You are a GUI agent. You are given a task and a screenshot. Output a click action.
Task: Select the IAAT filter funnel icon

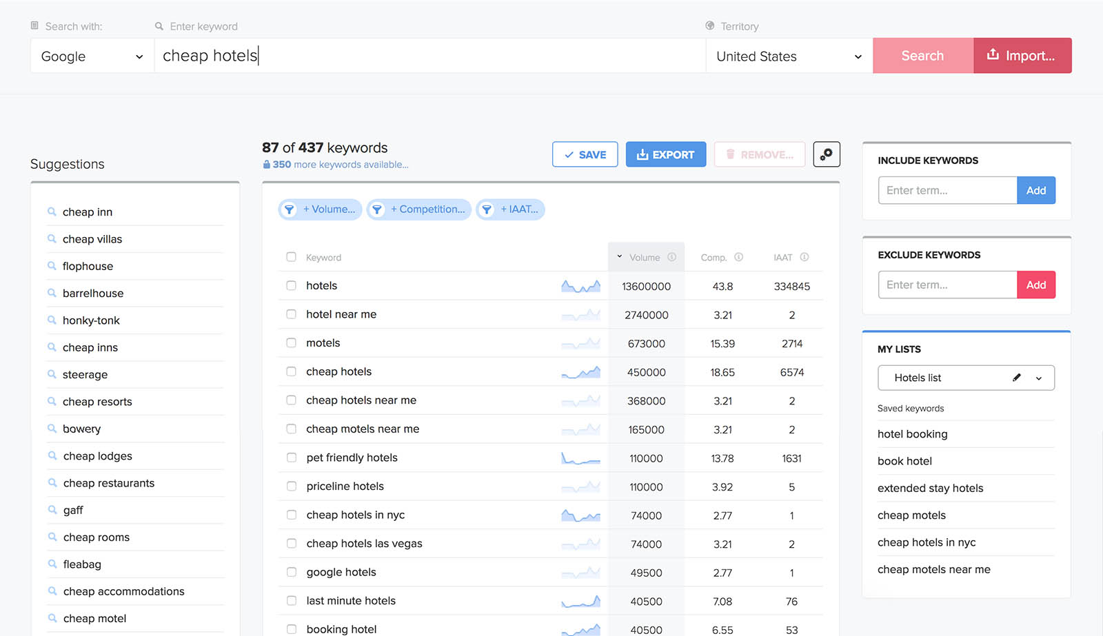point(487,209)
